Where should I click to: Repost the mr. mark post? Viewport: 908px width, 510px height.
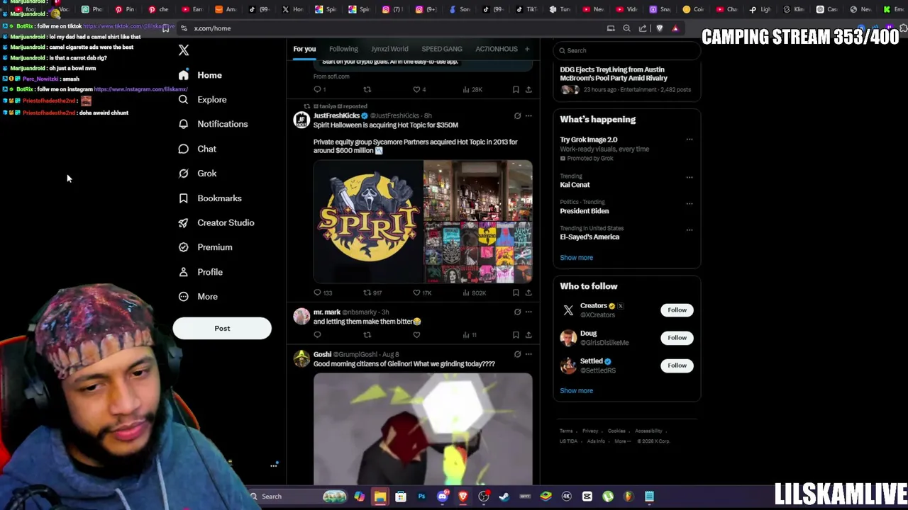point(367,335)
